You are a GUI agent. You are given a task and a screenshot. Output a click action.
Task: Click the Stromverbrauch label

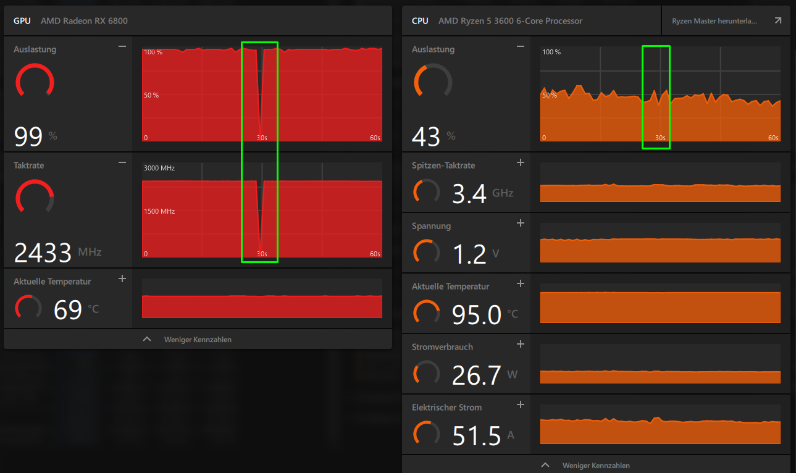443,347
